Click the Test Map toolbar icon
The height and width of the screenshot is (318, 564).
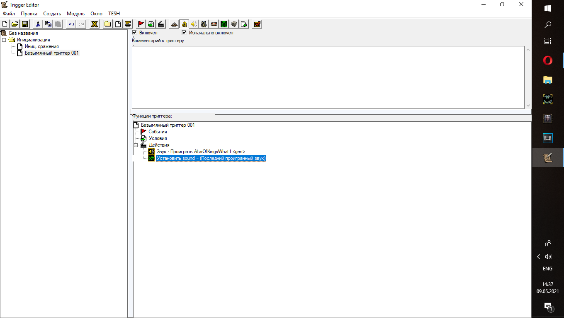(x=257, y=24)
